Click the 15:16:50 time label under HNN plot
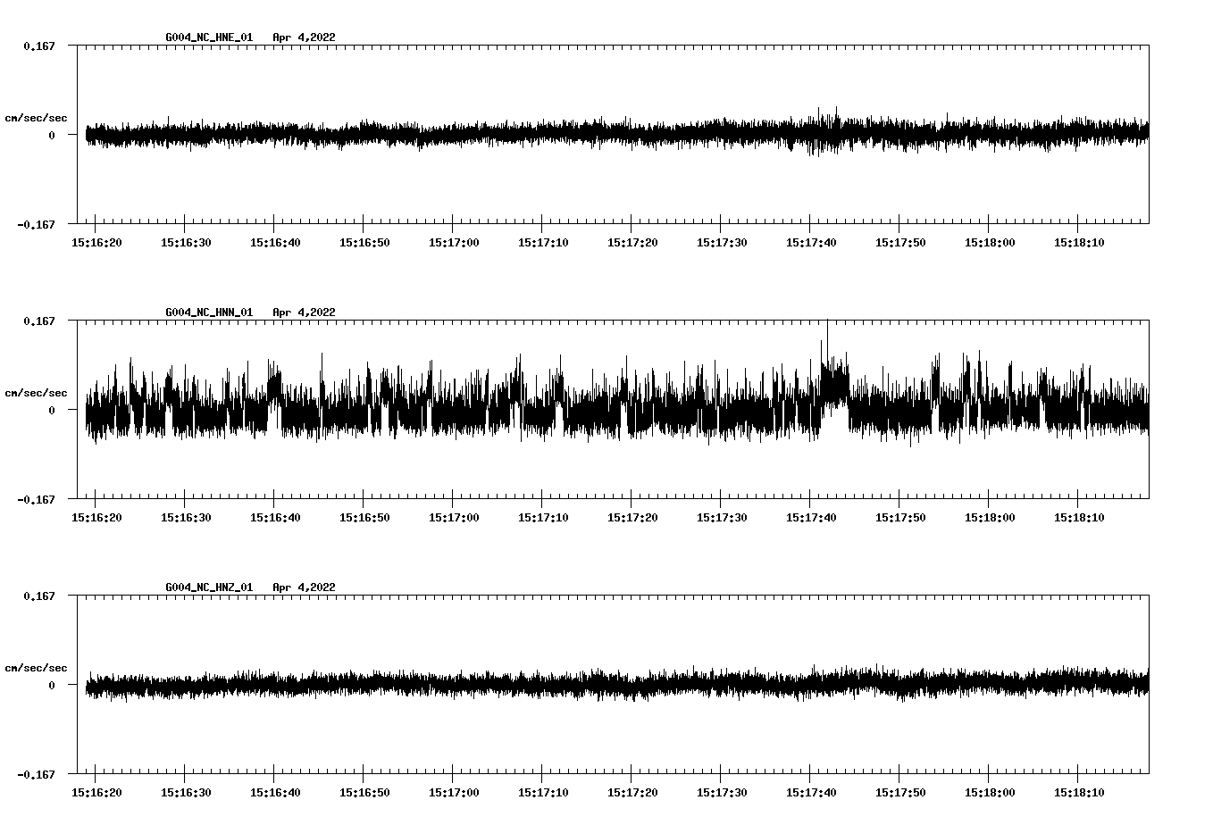 pos(364,518)
